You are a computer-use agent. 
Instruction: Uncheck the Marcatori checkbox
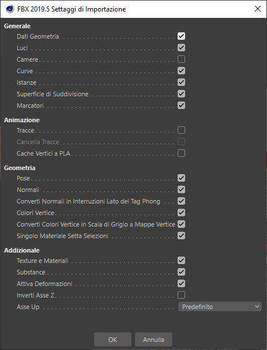[181, 106]
